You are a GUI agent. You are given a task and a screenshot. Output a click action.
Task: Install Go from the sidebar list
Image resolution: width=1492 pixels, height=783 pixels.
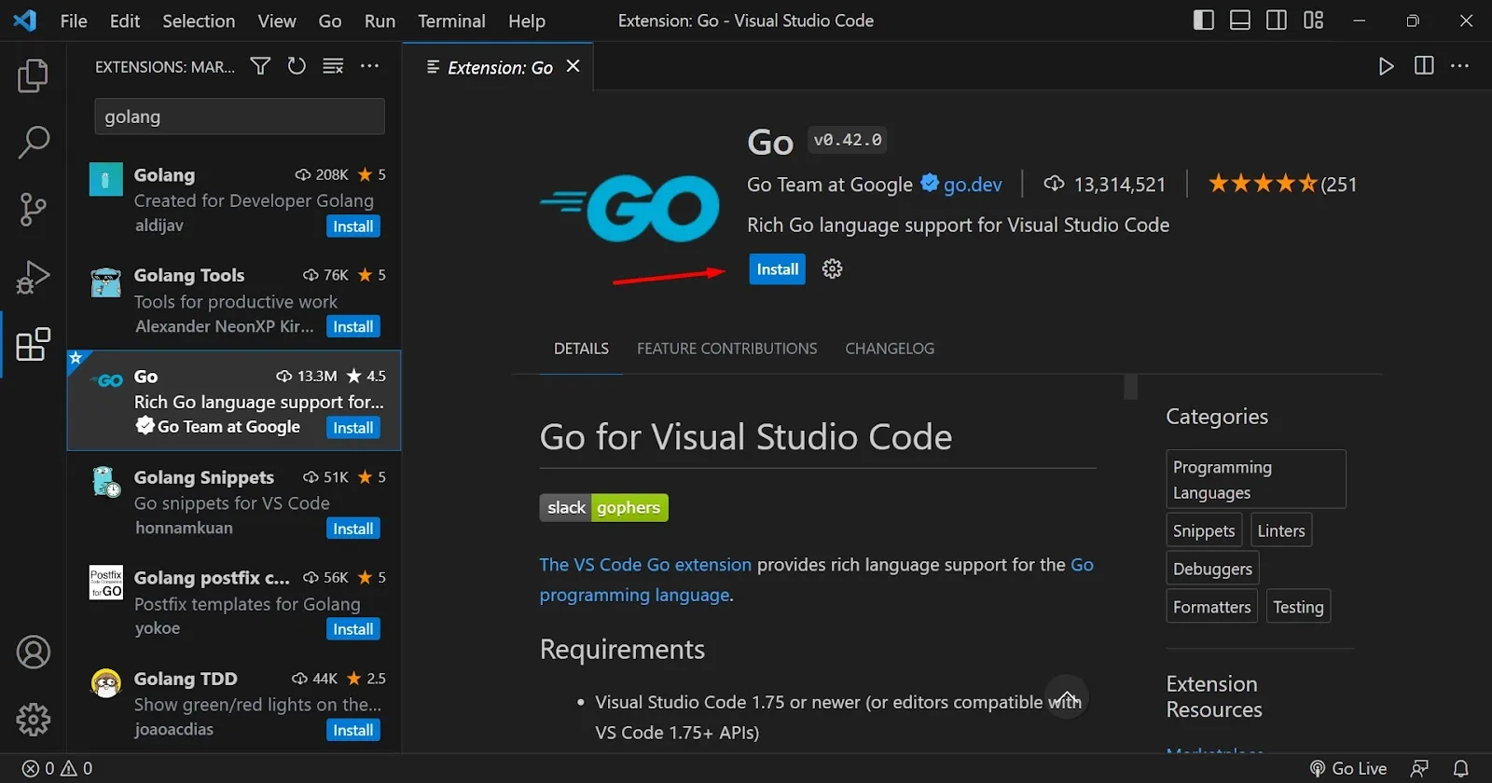coord(353,428)
